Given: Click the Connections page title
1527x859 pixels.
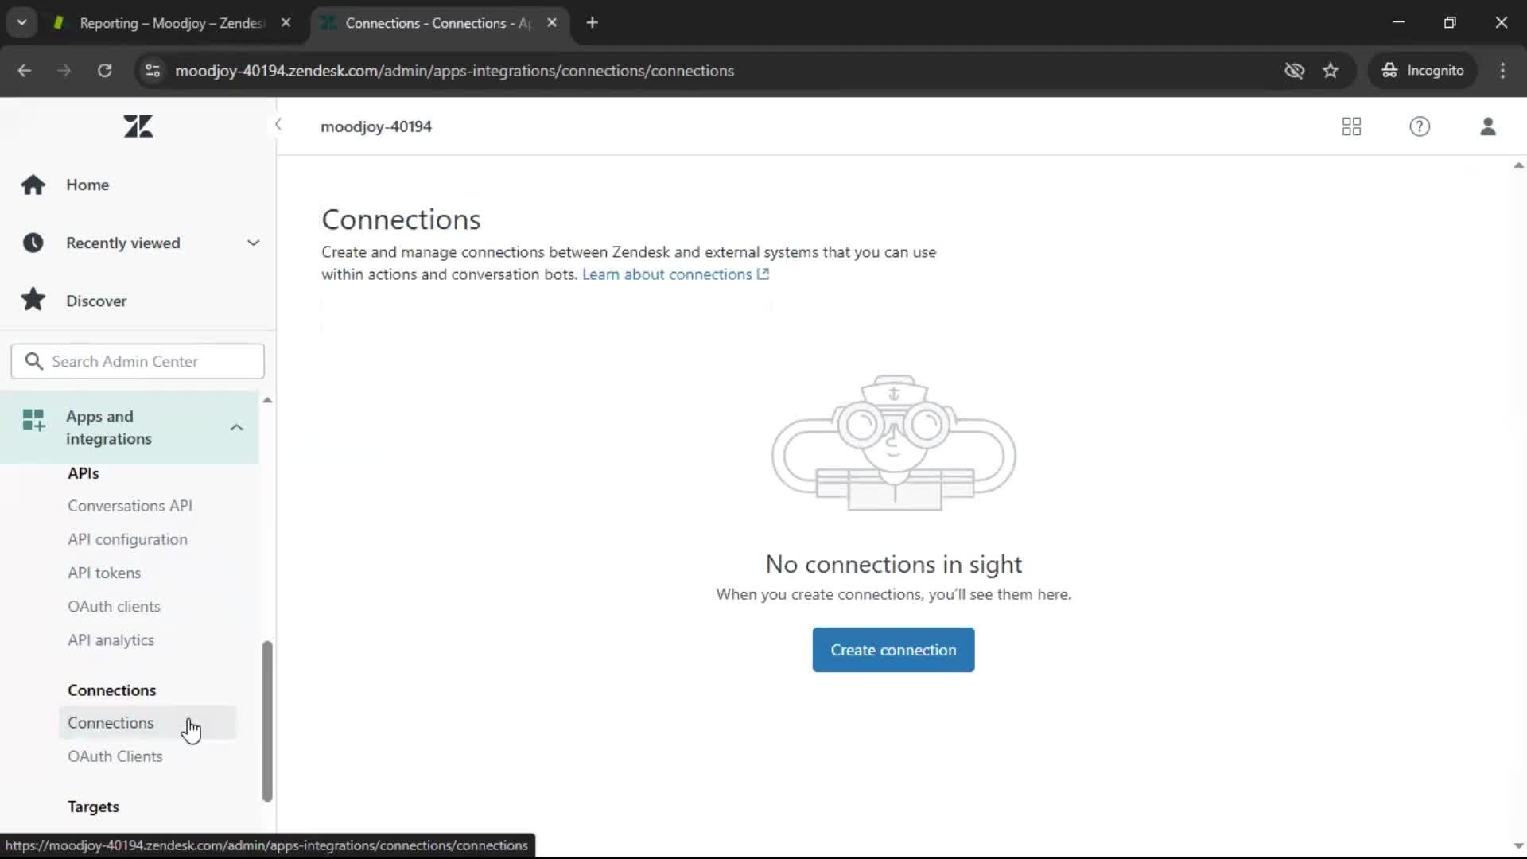Looking at the screenshot, I should [x=401, y=220].
